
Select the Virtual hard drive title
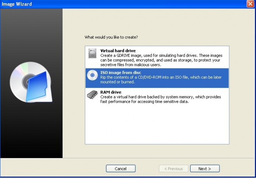pos(118,51)
